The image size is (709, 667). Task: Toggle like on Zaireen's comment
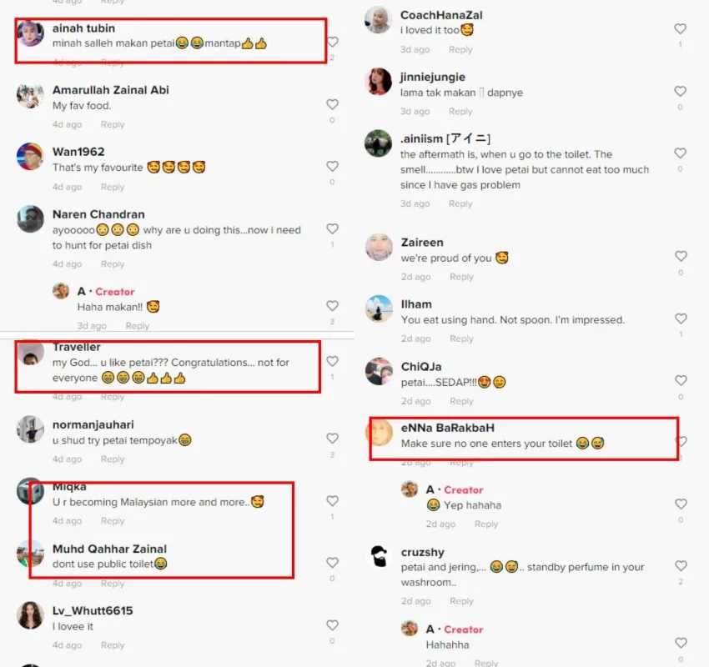coord(681,256)
